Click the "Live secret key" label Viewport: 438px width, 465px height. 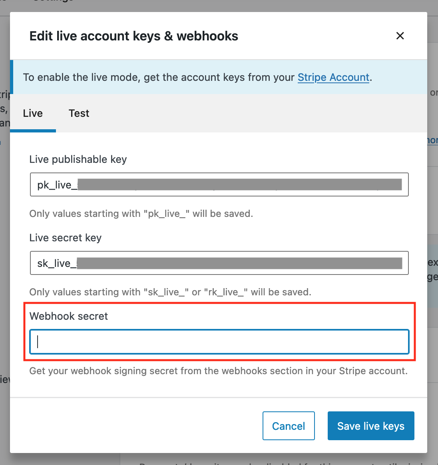coord(66,238)
